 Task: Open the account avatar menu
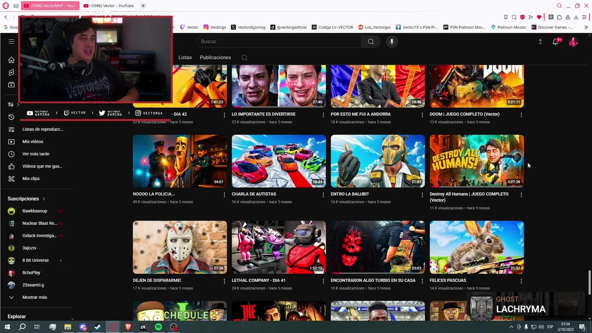click(573, 42)
